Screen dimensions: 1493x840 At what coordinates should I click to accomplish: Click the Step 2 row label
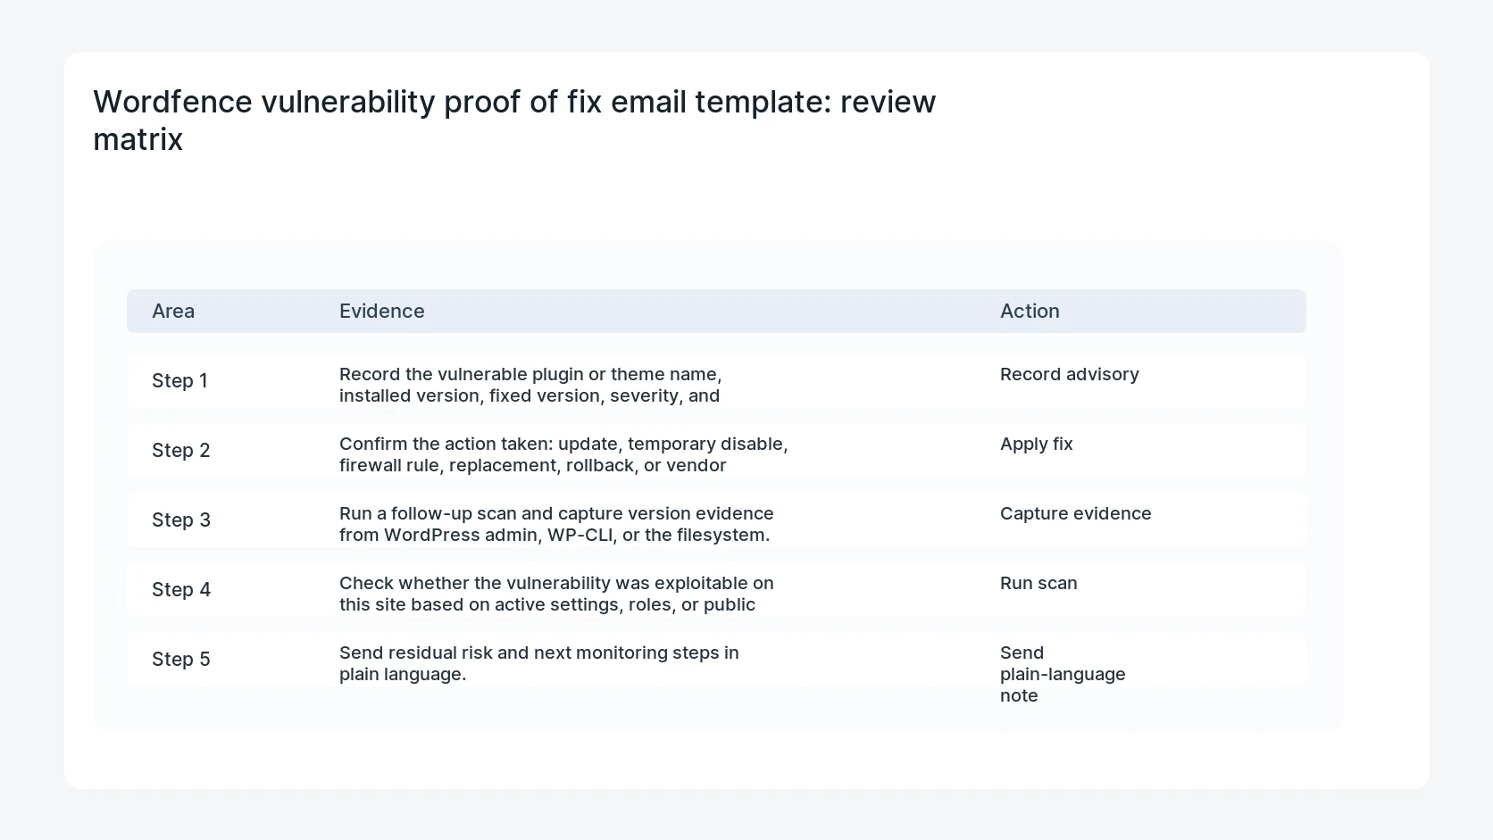[x=181, y=450]
